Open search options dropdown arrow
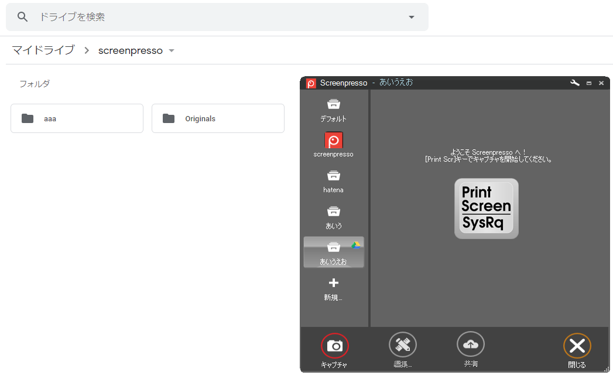 (411, 17)
